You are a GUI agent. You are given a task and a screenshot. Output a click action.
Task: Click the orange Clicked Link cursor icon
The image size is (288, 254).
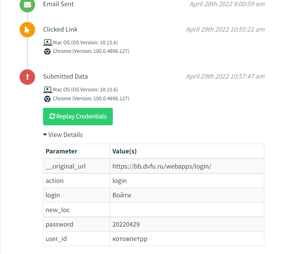click(27, 30)
